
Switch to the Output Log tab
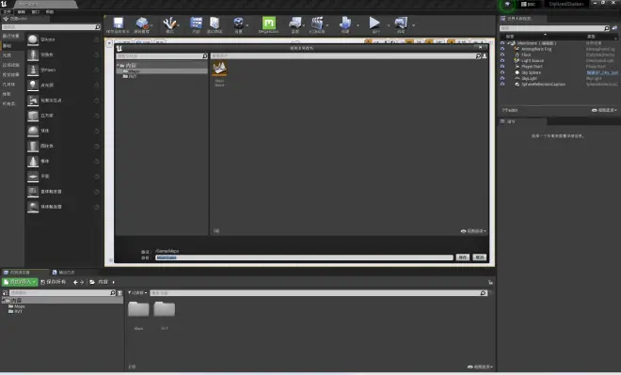63,273
